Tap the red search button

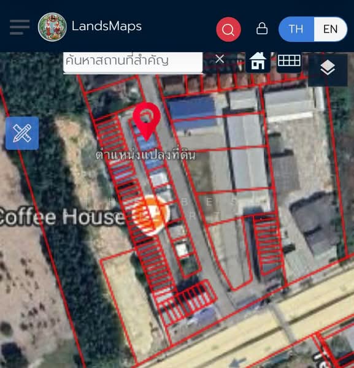point(228,29)
